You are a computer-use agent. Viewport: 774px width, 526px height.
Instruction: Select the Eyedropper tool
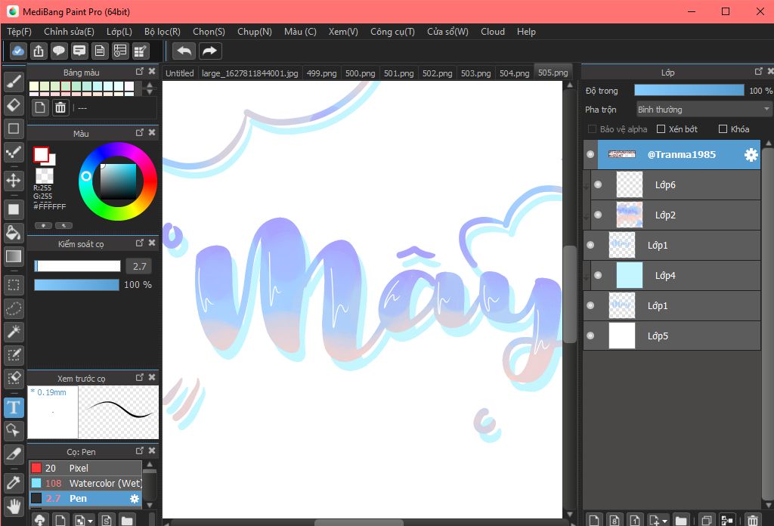click(x=14, y=483)
